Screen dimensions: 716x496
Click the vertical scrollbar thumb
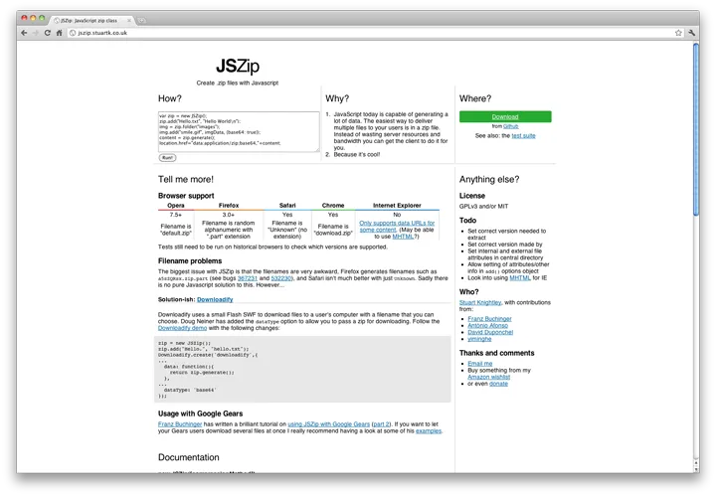696,129
